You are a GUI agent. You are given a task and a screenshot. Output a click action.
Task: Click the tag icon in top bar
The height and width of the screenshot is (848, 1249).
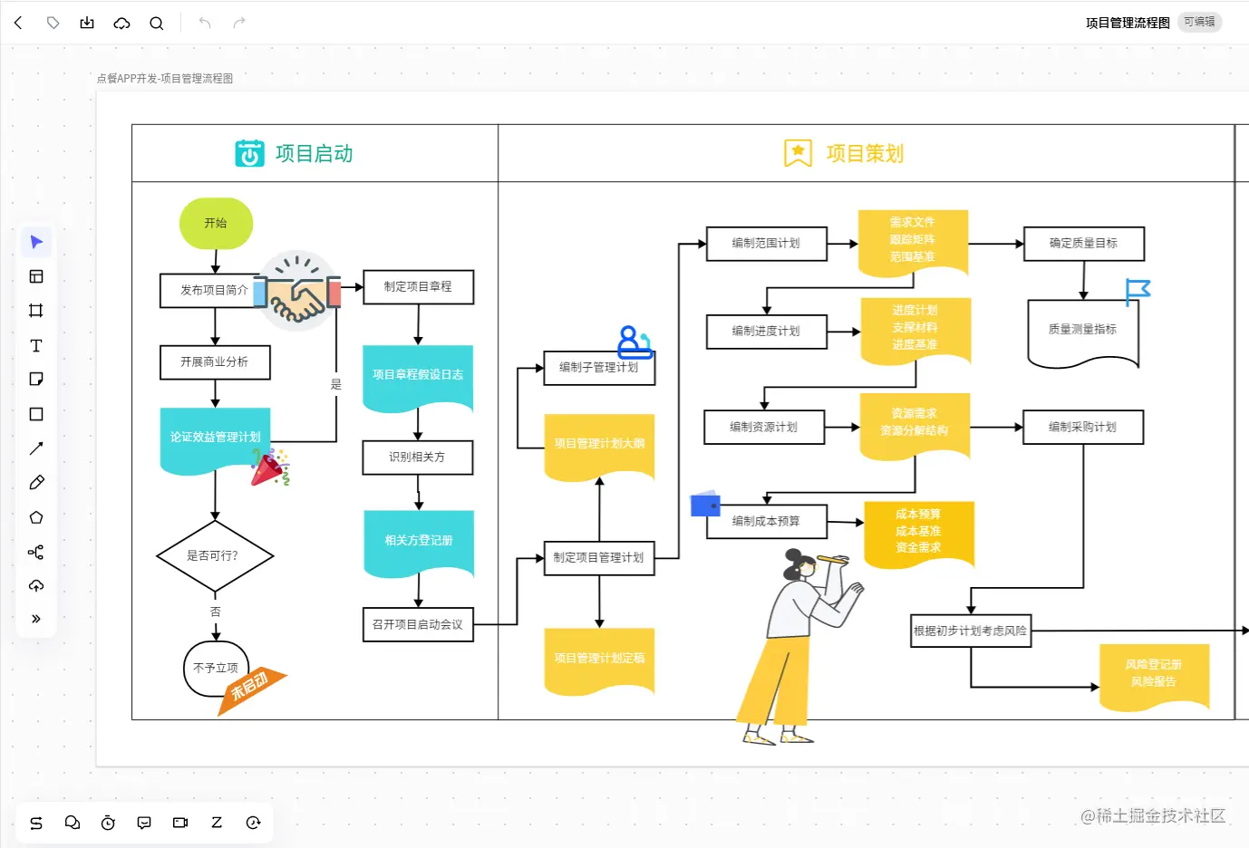53,23
